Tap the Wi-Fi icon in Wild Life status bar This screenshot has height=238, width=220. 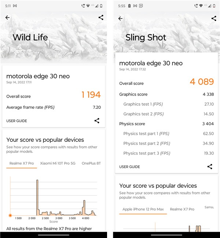[88, 6]
